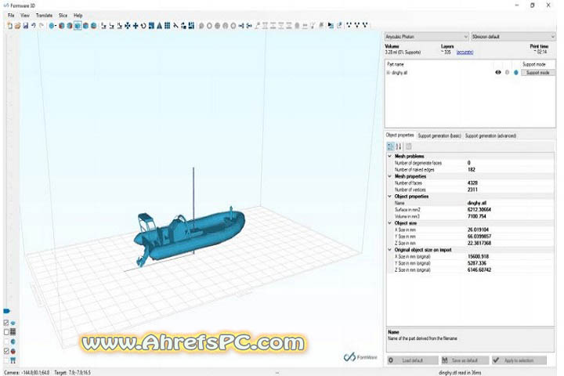This screenshot has width=564, height=376.
Task: Open the File menu
Action: pos(11,16)
